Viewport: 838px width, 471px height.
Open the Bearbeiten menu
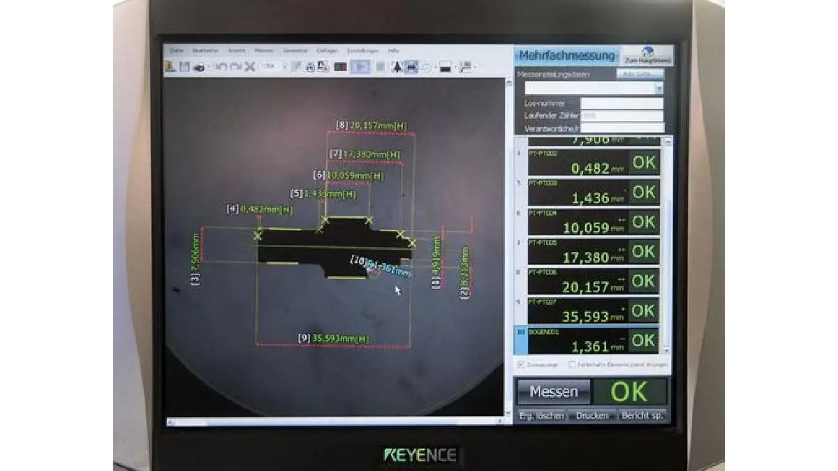[x=205, y=51]
